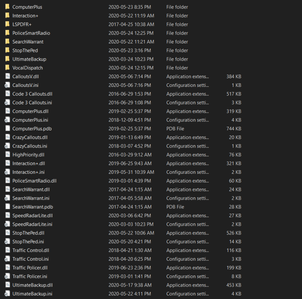Click the date 2018-12-09 4:51 PM
Viewport: 302px width, 299px height.
(130, 120)
